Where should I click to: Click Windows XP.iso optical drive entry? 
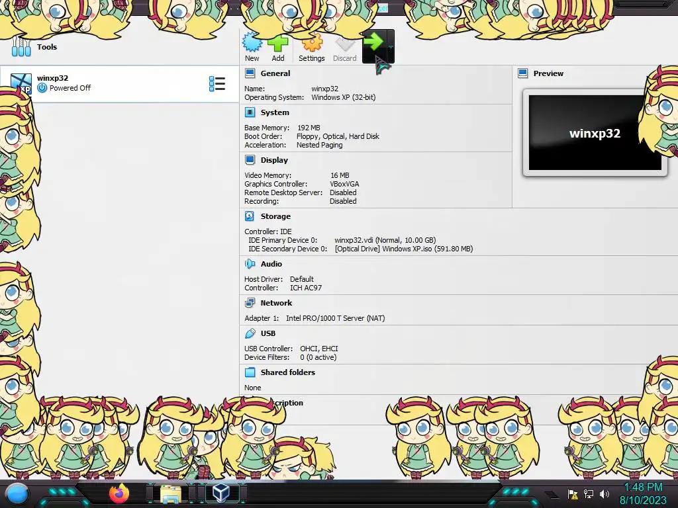[x=404, y=249]
